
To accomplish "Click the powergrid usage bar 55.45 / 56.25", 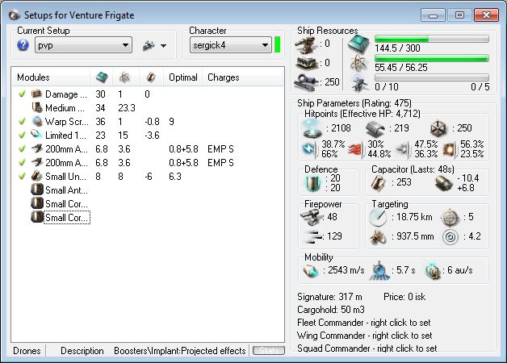I will [432, 58].
